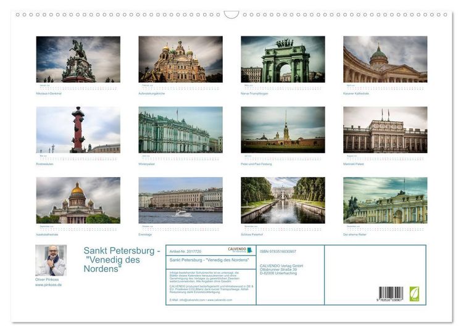This screenshot has height=333, width=463.
Task: Click the CALVENDO Verlag GmbH address text
Action: (x=282, y=269)
